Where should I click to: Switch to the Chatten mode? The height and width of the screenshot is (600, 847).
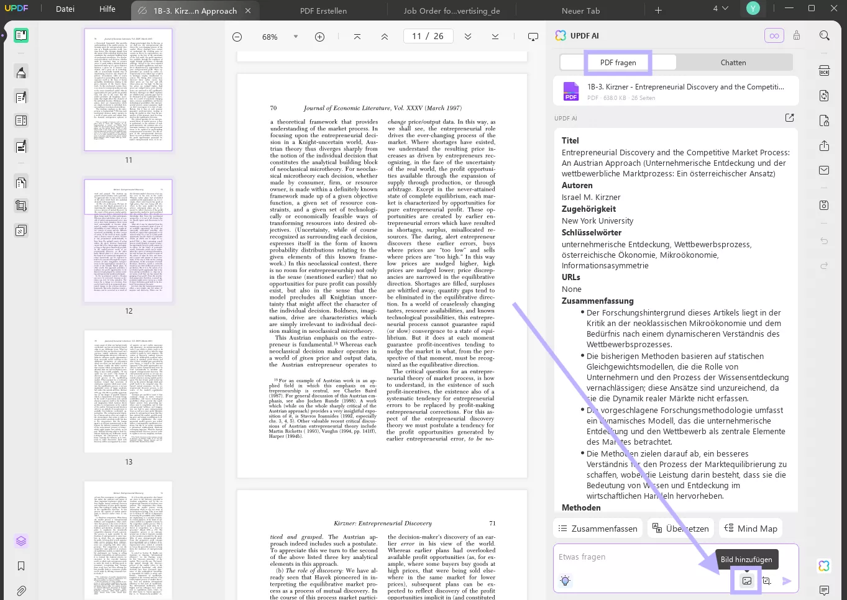coord(733,63)
